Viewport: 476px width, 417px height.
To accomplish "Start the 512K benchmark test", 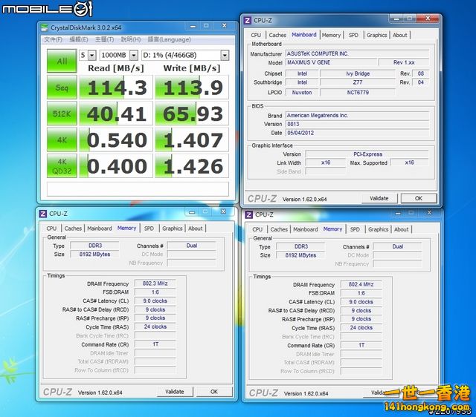I will [62, 114].
